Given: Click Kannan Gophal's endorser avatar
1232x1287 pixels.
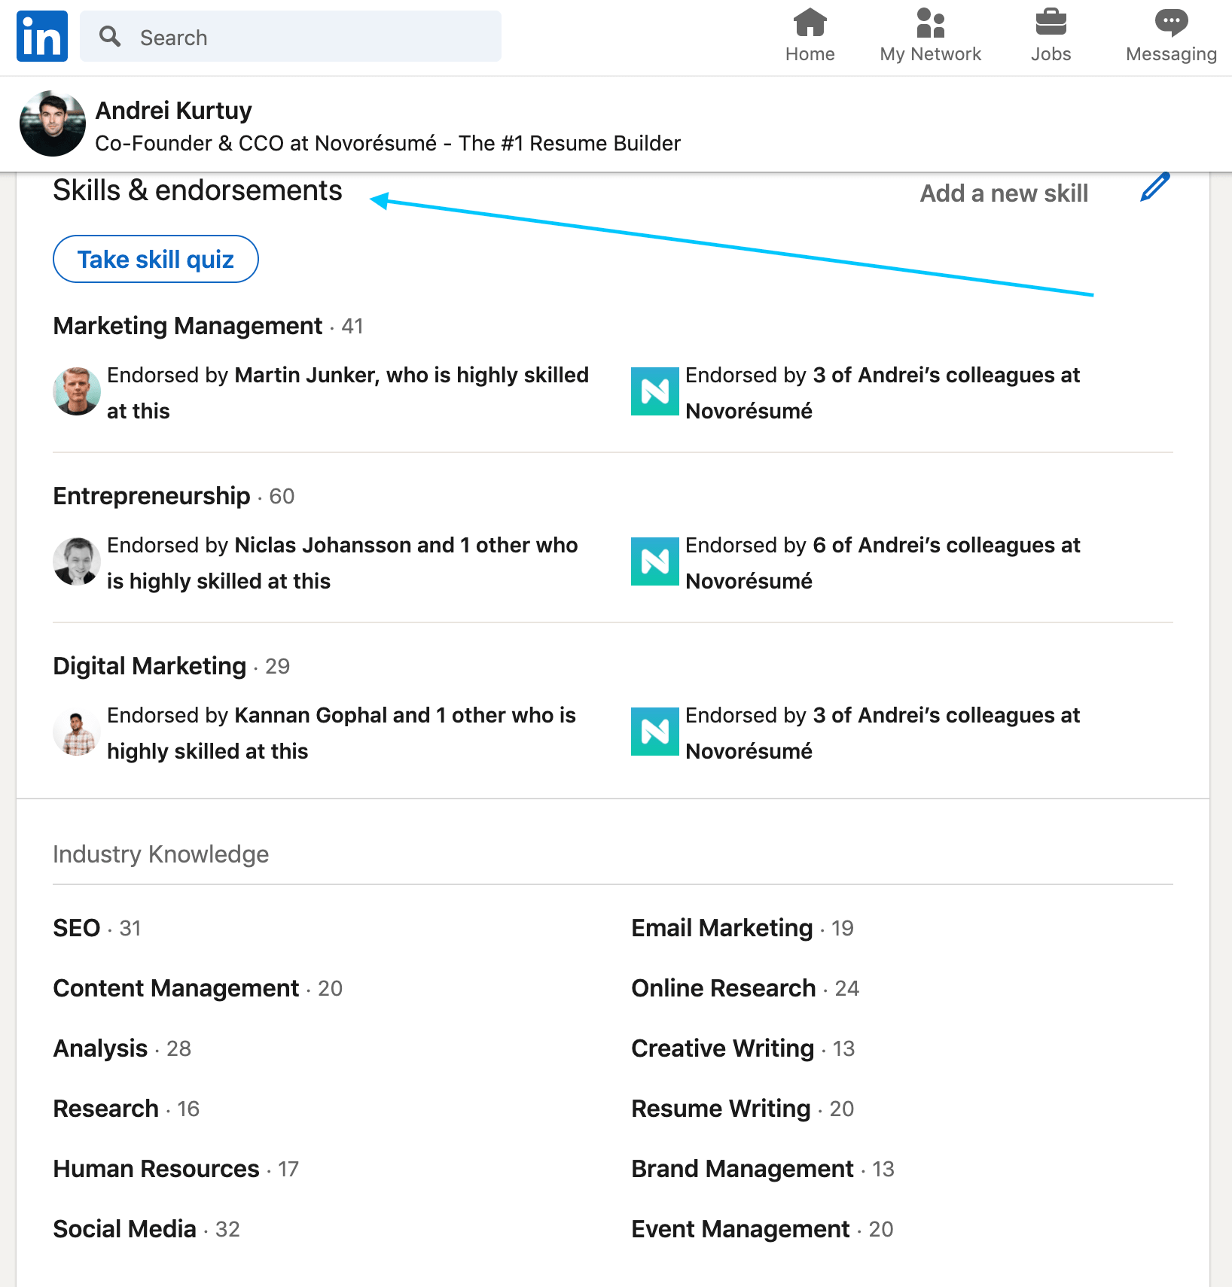Looking at the screenshot, I should (76, 731).
